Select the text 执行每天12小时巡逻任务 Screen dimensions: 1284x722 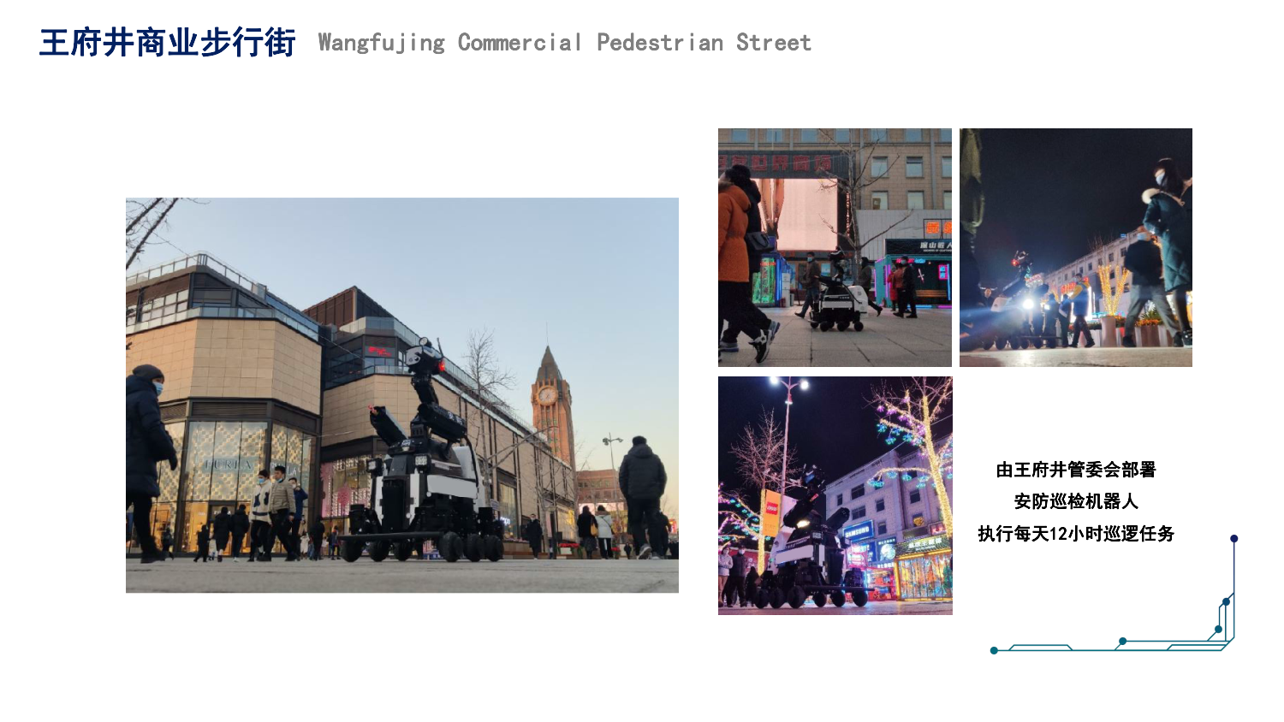pyautogui.click(x=1075, y=534)
